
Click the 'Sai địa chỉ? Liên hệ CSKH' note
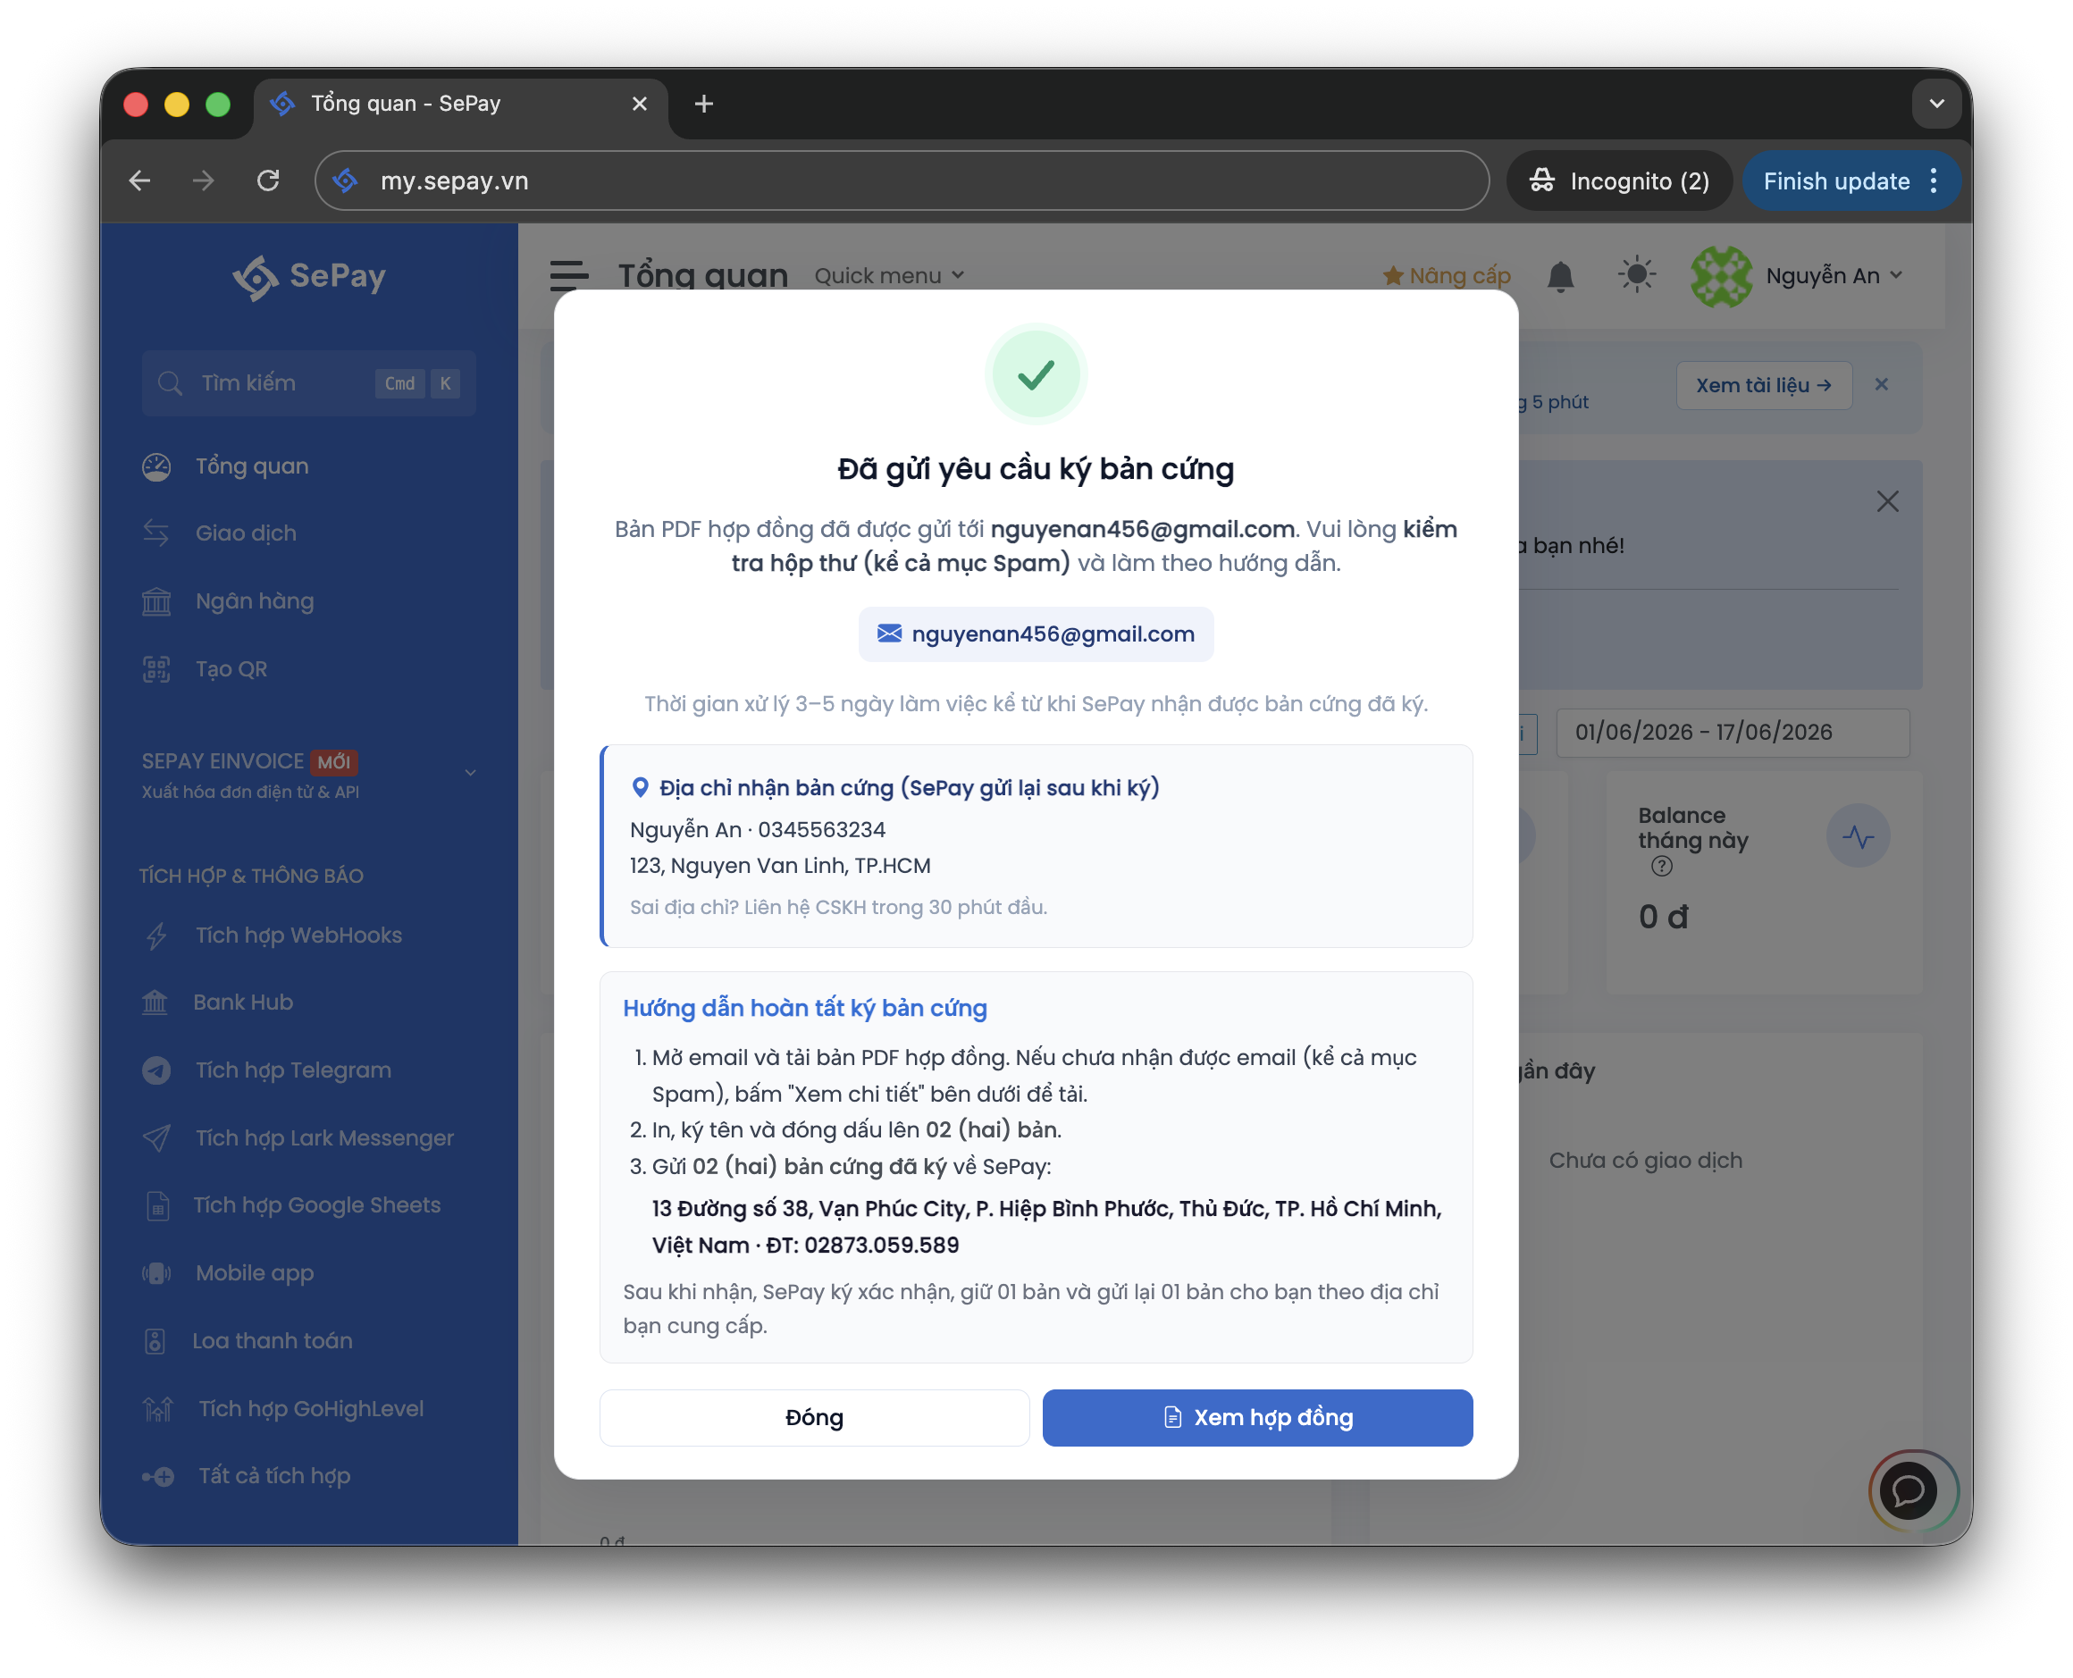839,908
